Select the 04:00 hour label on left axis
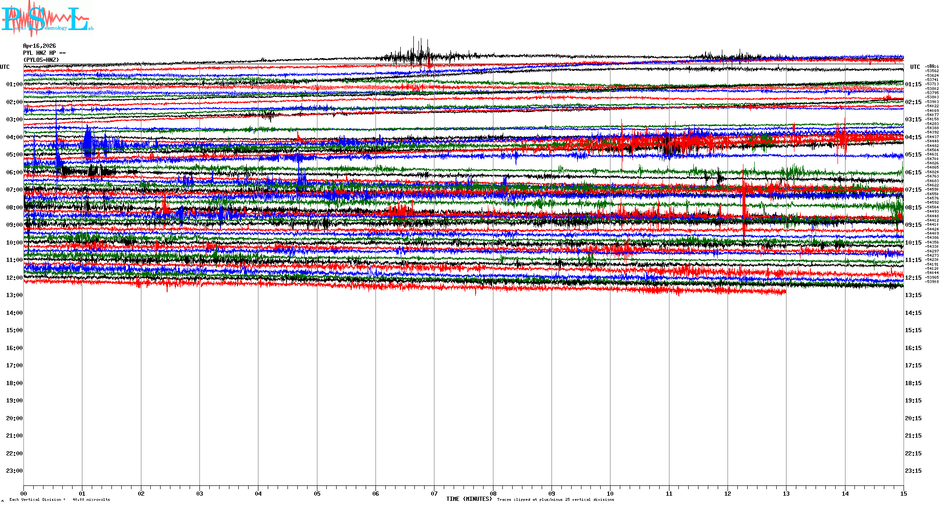The image size is (941, 506). [x=14, y=137]
